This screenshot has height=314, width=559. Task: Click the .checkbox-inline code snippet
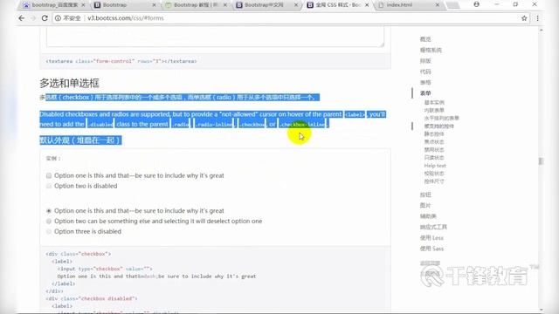[x=302, y=124]
